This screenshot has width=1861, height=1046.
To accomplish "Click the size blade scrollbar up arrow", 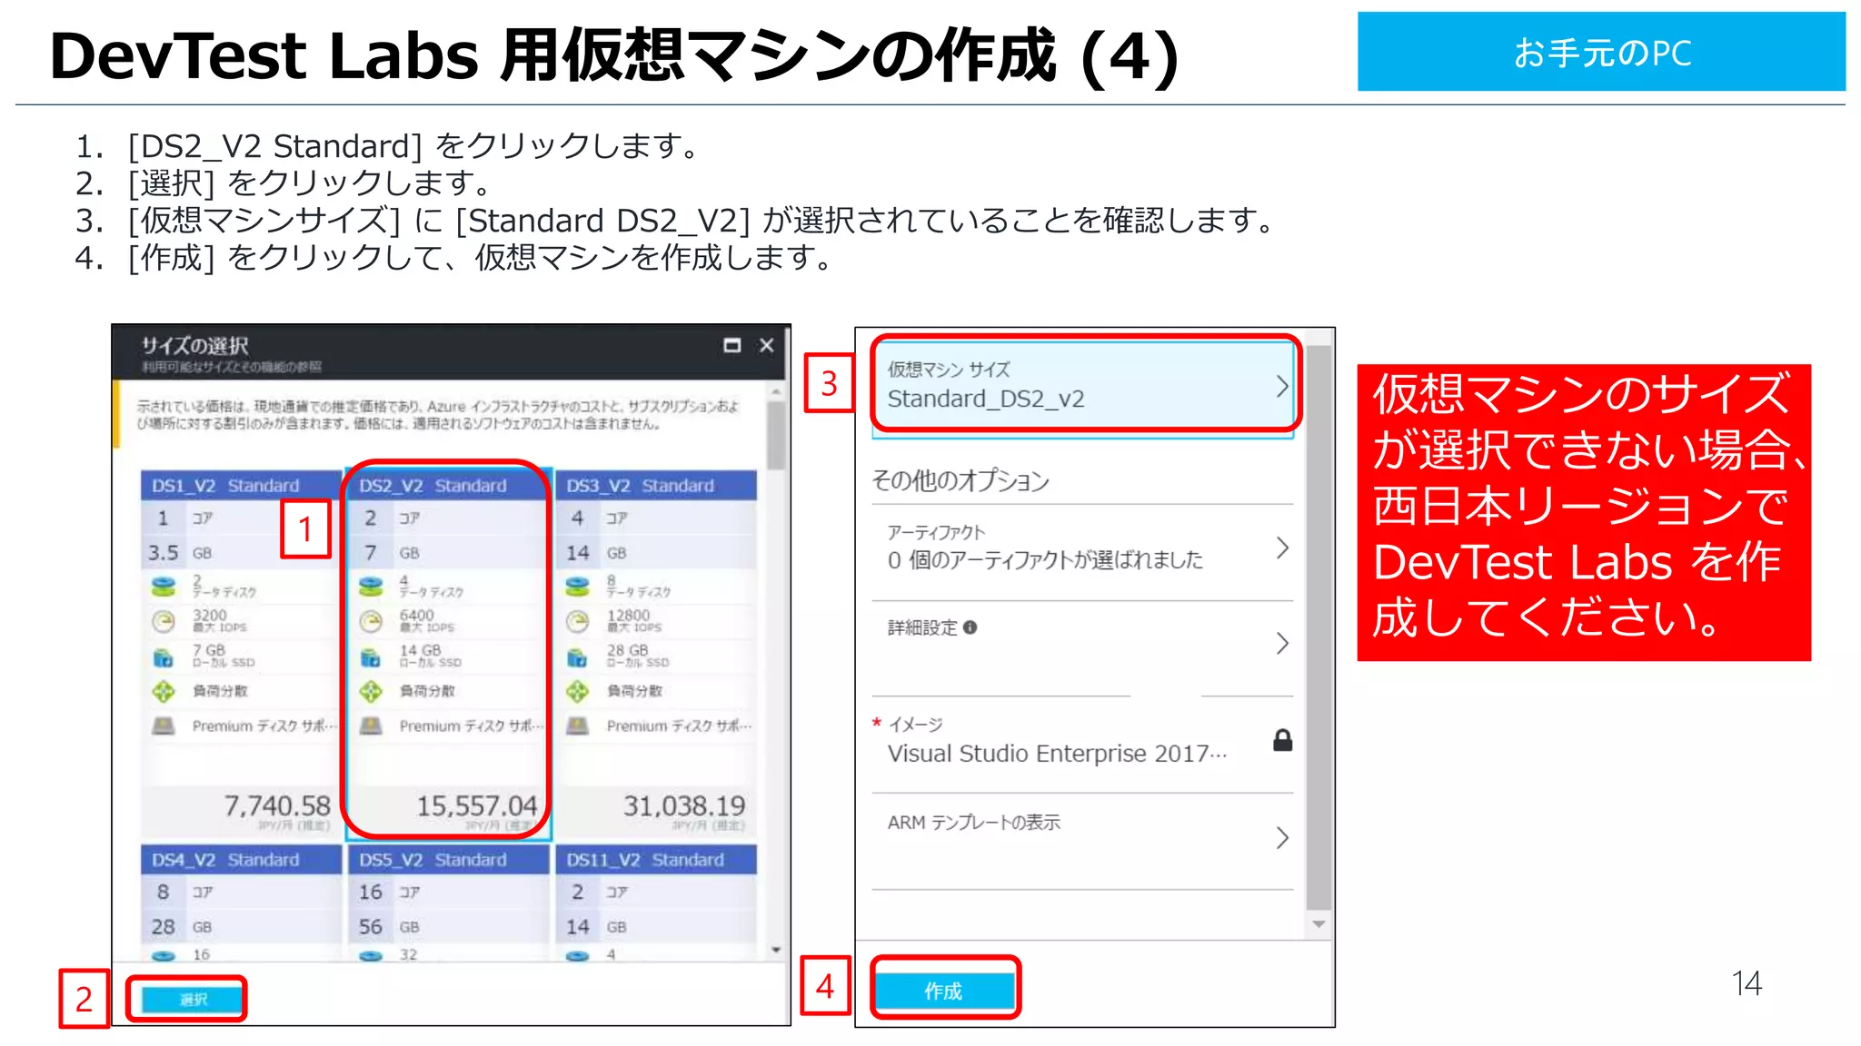I will click(776, 392).
